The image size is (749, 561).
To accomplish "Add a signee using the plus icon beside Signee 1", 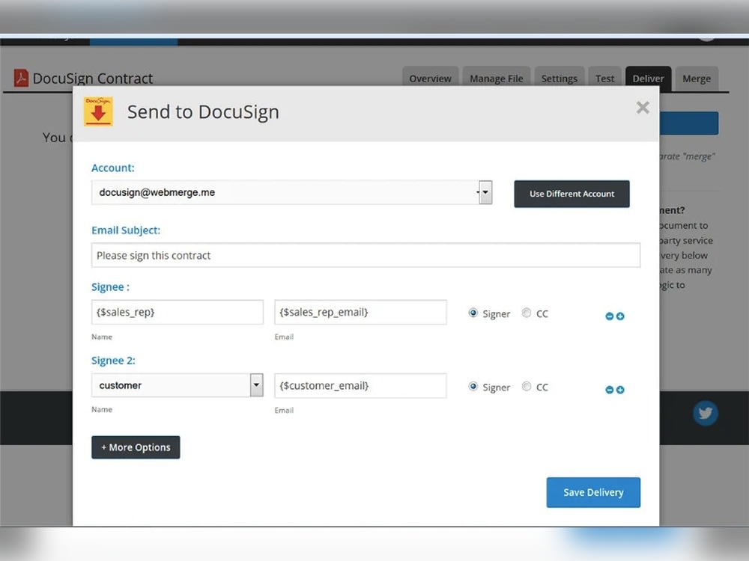I will point(621,316).
